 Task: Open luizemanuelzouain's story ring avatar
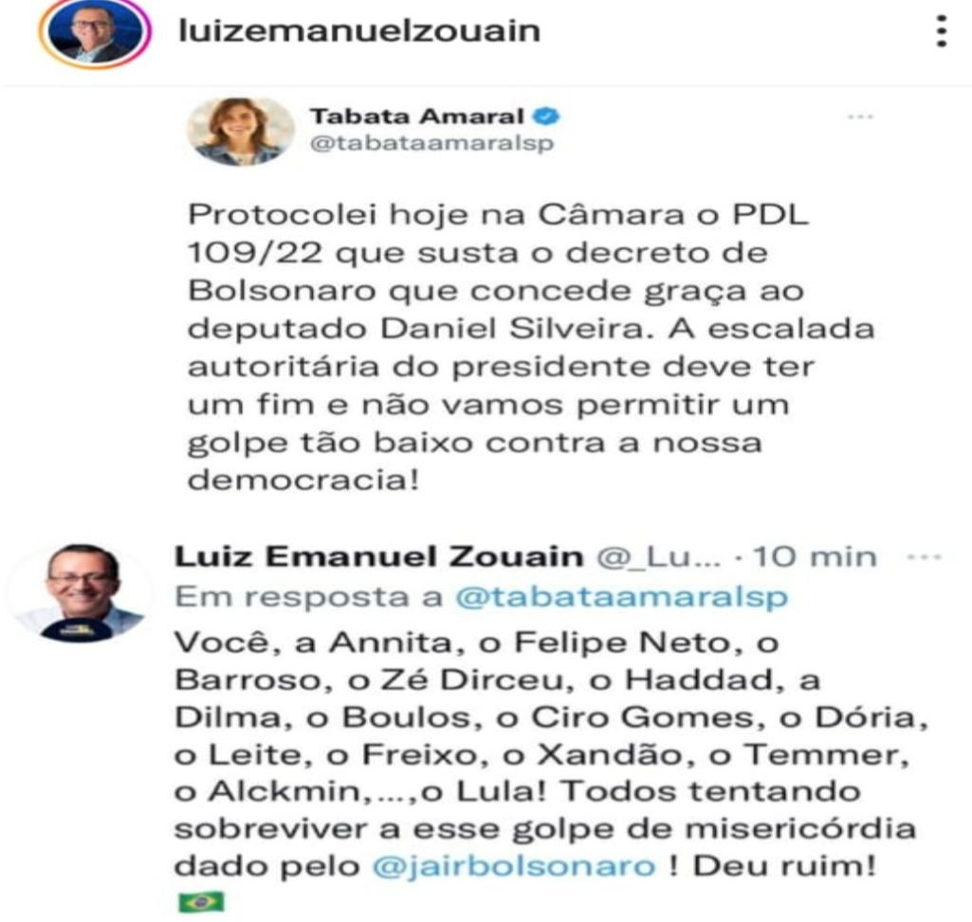coord(95,31)
